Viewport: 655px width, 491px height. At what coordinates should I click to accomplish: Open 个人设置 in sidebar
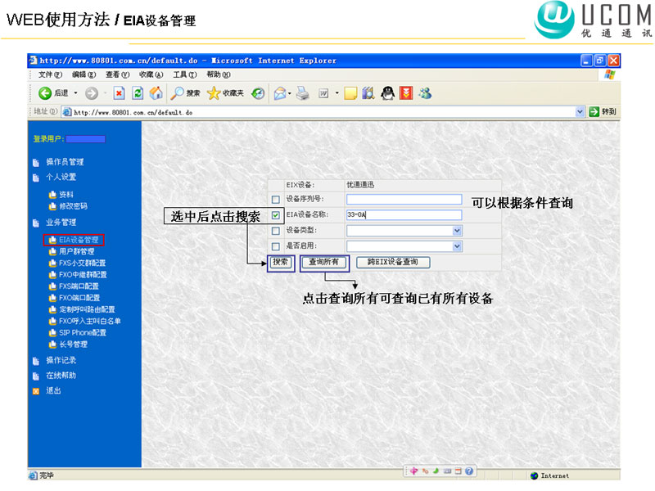[x=61, y=177]
